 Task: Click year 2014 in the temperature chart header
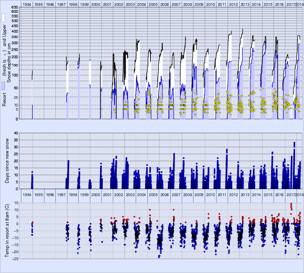coord(256,195)
